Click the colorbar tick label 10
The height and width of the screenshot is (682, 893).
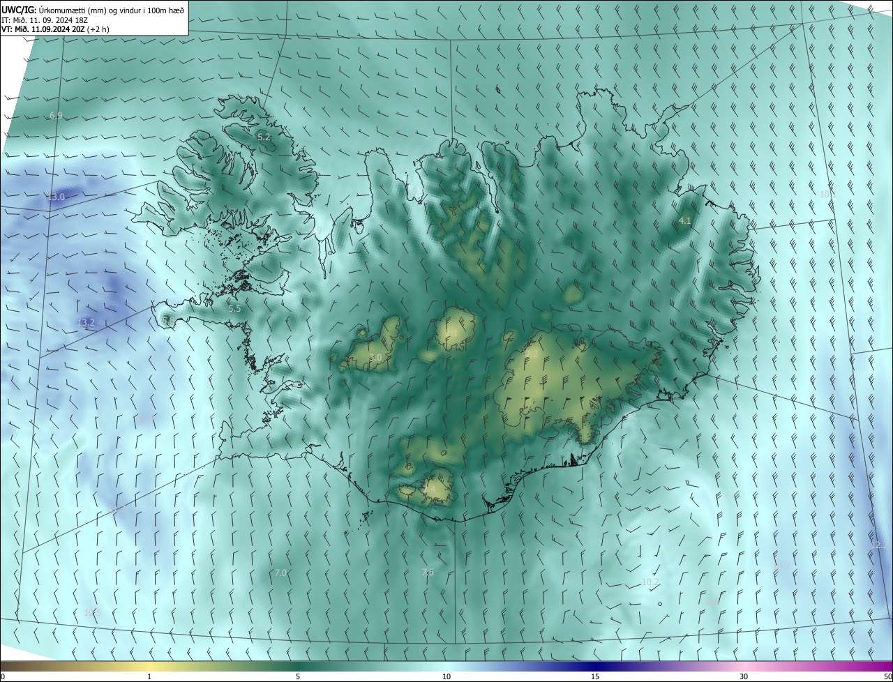(446, 676)
